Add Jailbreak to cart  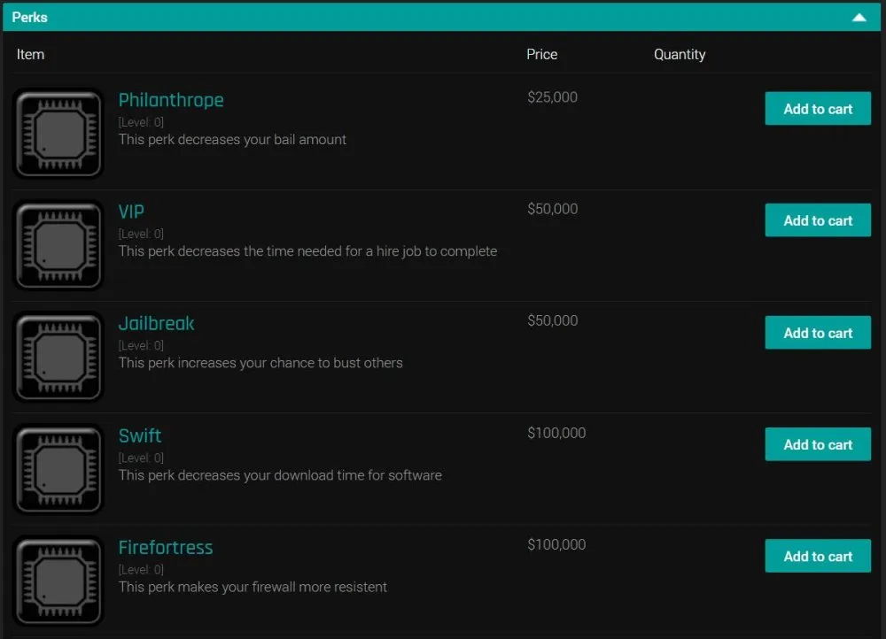point(817,332)
